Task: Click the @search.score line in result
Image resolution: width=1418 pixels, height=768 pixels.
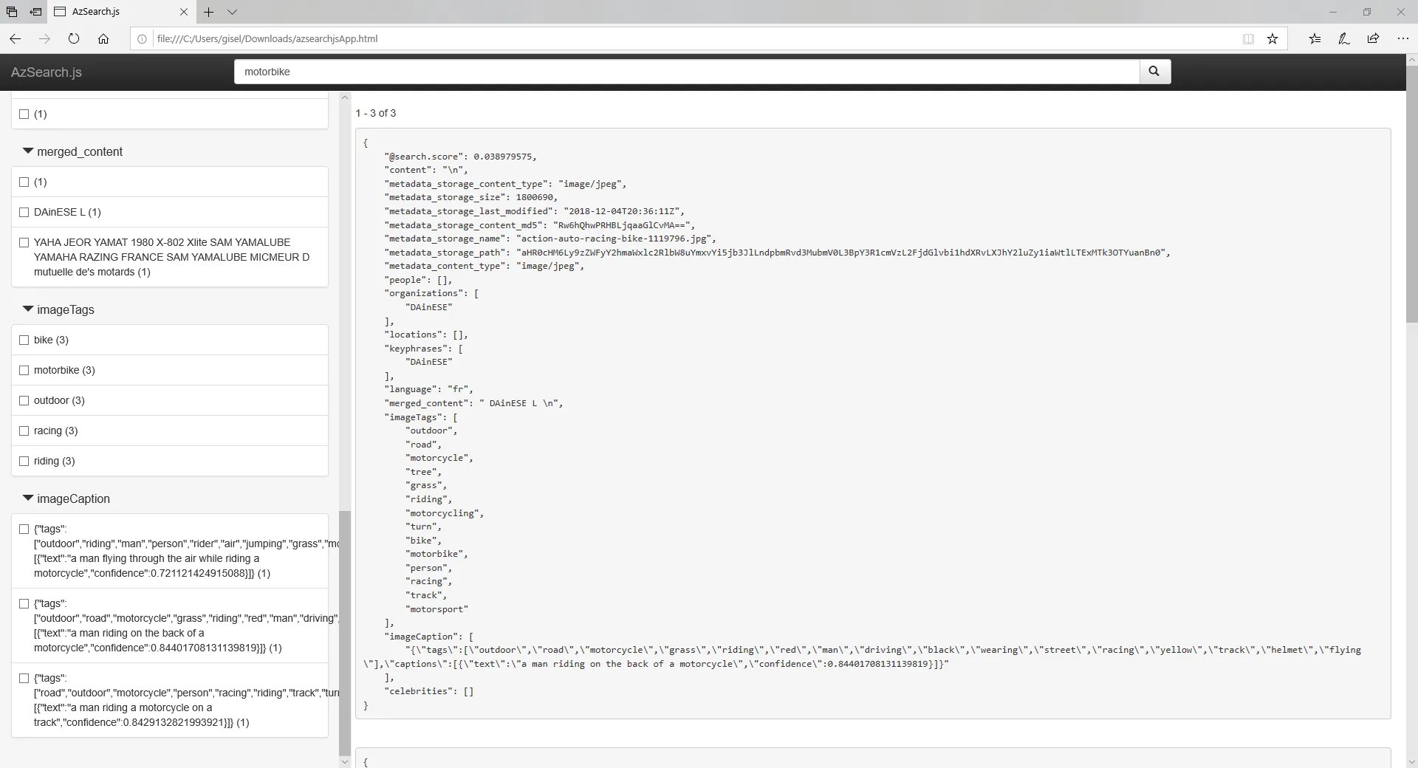Action: click(x=460, y=157)
